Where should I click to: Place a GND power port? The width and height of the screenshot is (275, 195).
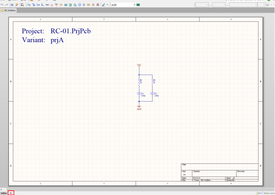52,5
